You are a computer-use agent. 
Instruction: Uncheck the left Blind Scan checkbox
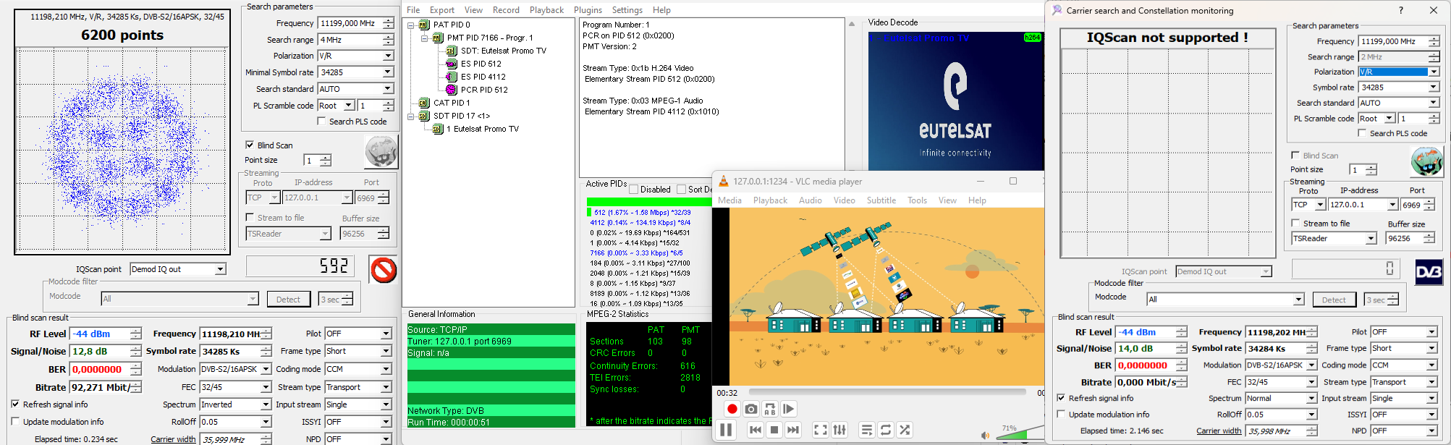click(x=250, y=145)
